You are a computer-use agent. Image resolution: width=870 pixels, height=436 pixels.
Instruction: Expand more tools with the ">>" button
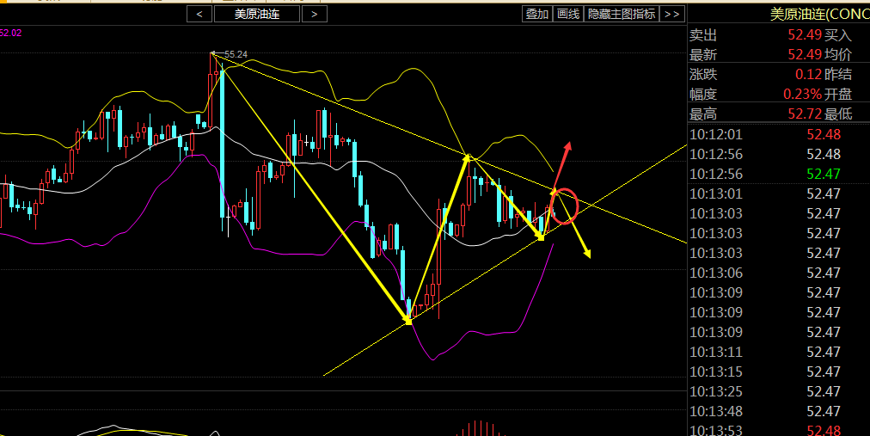pyautogui.click(x=672, y=14)
